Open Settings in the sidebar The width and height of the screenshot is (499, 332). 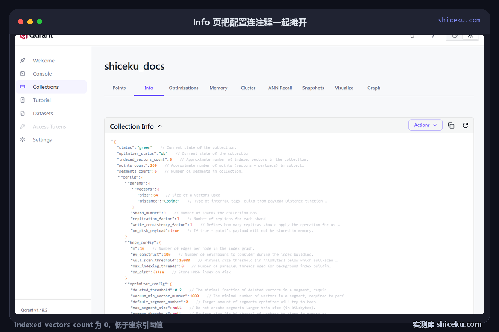click(x=51, y=140)
